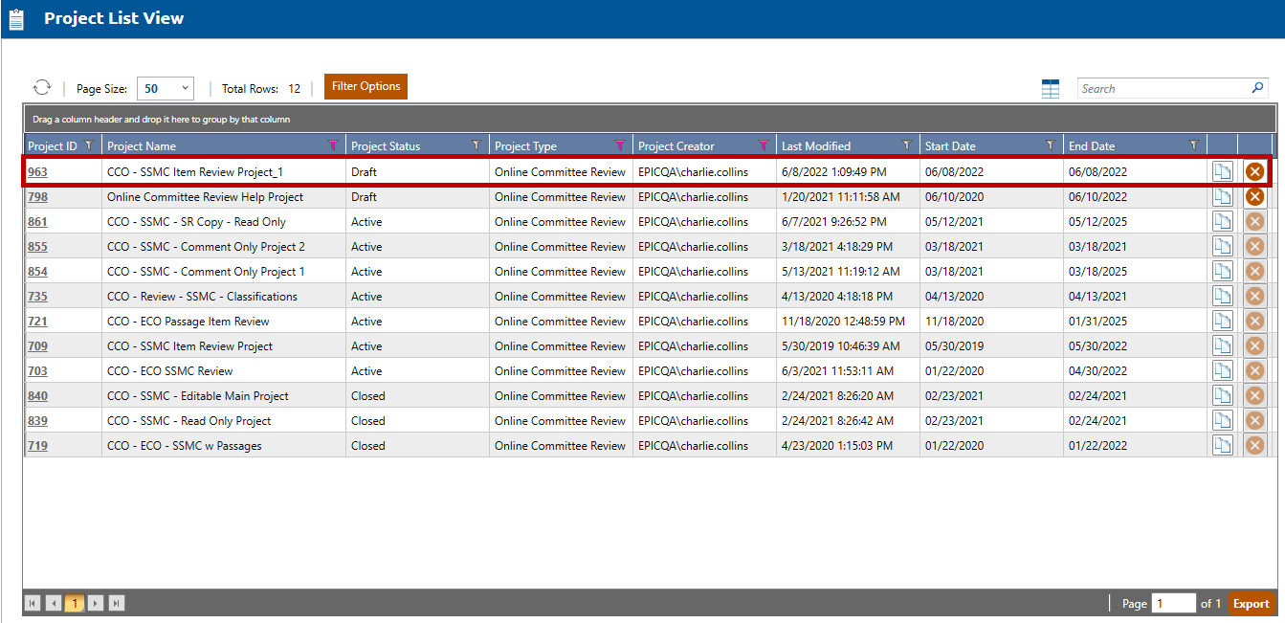The width and height of the screenshot is (1285, 623).
Task: Copy project 963 using its copy icon
Action: (x=1222, y=172)
